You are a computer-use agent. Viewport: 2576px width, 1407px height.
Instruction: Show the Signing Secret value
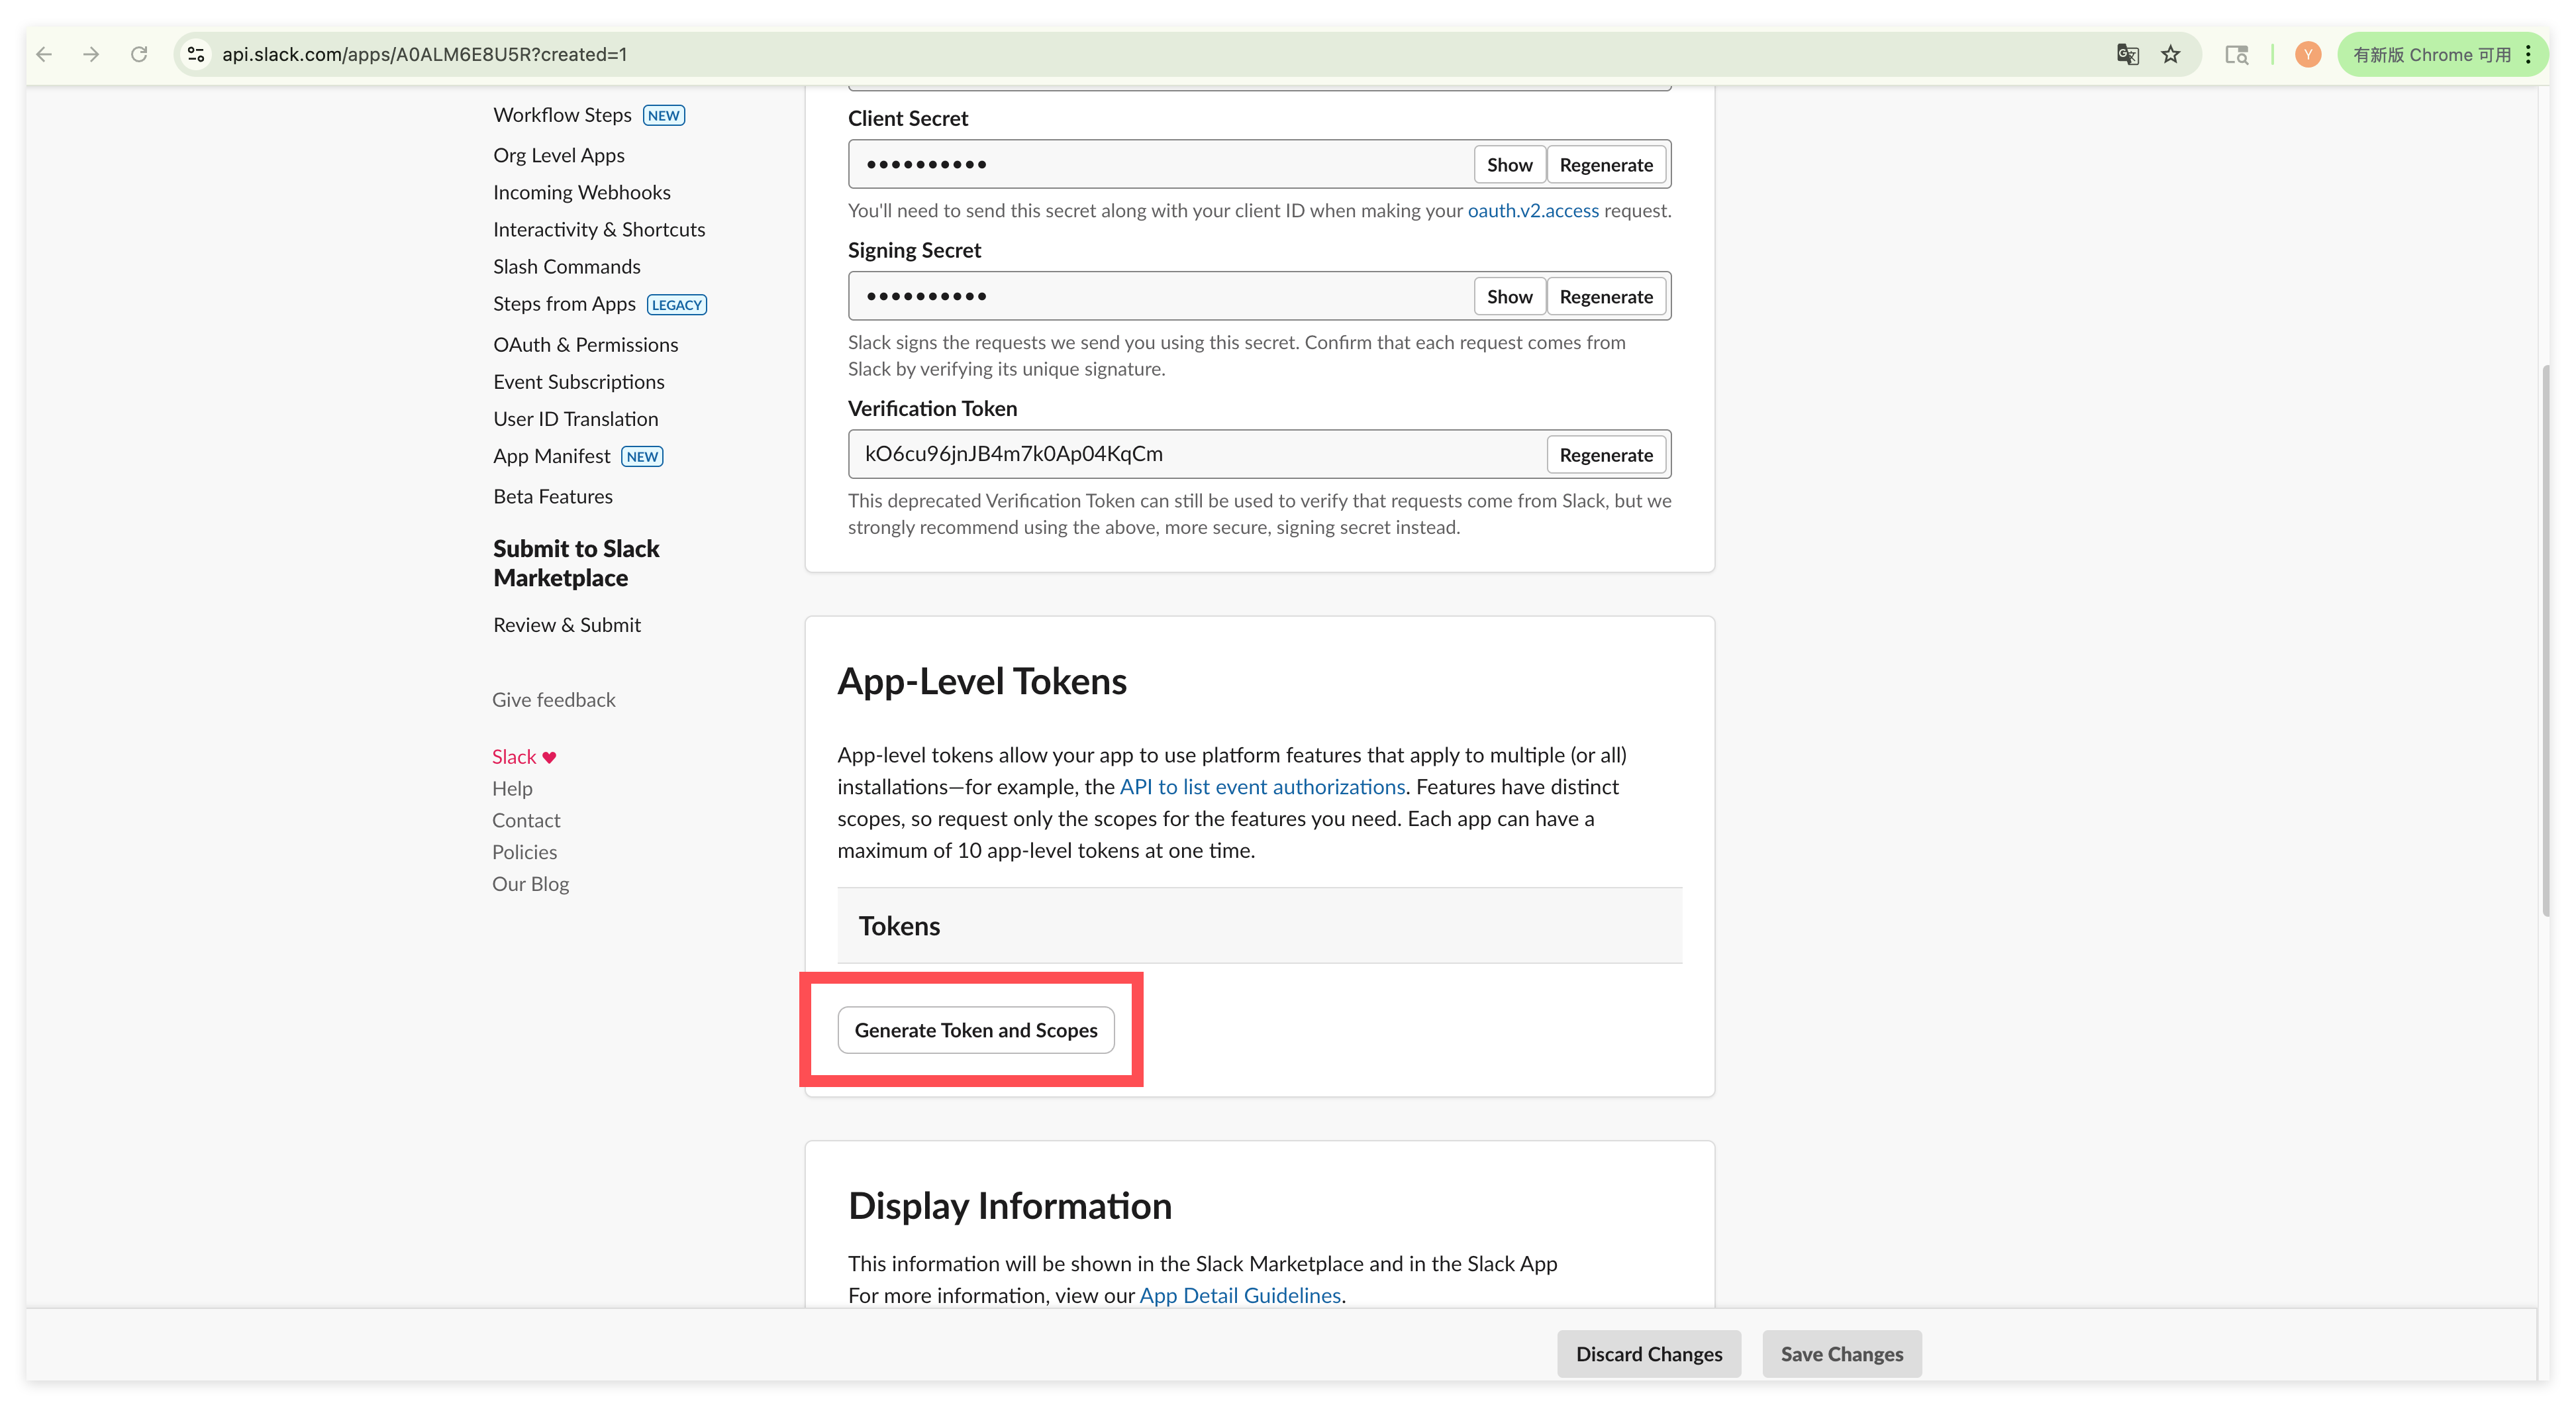pyautogui.click(x=1508, y=297)
